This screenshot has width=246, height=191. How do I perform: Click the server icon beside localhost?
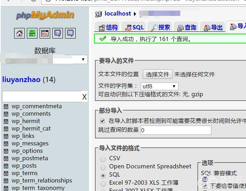(99, 14)
